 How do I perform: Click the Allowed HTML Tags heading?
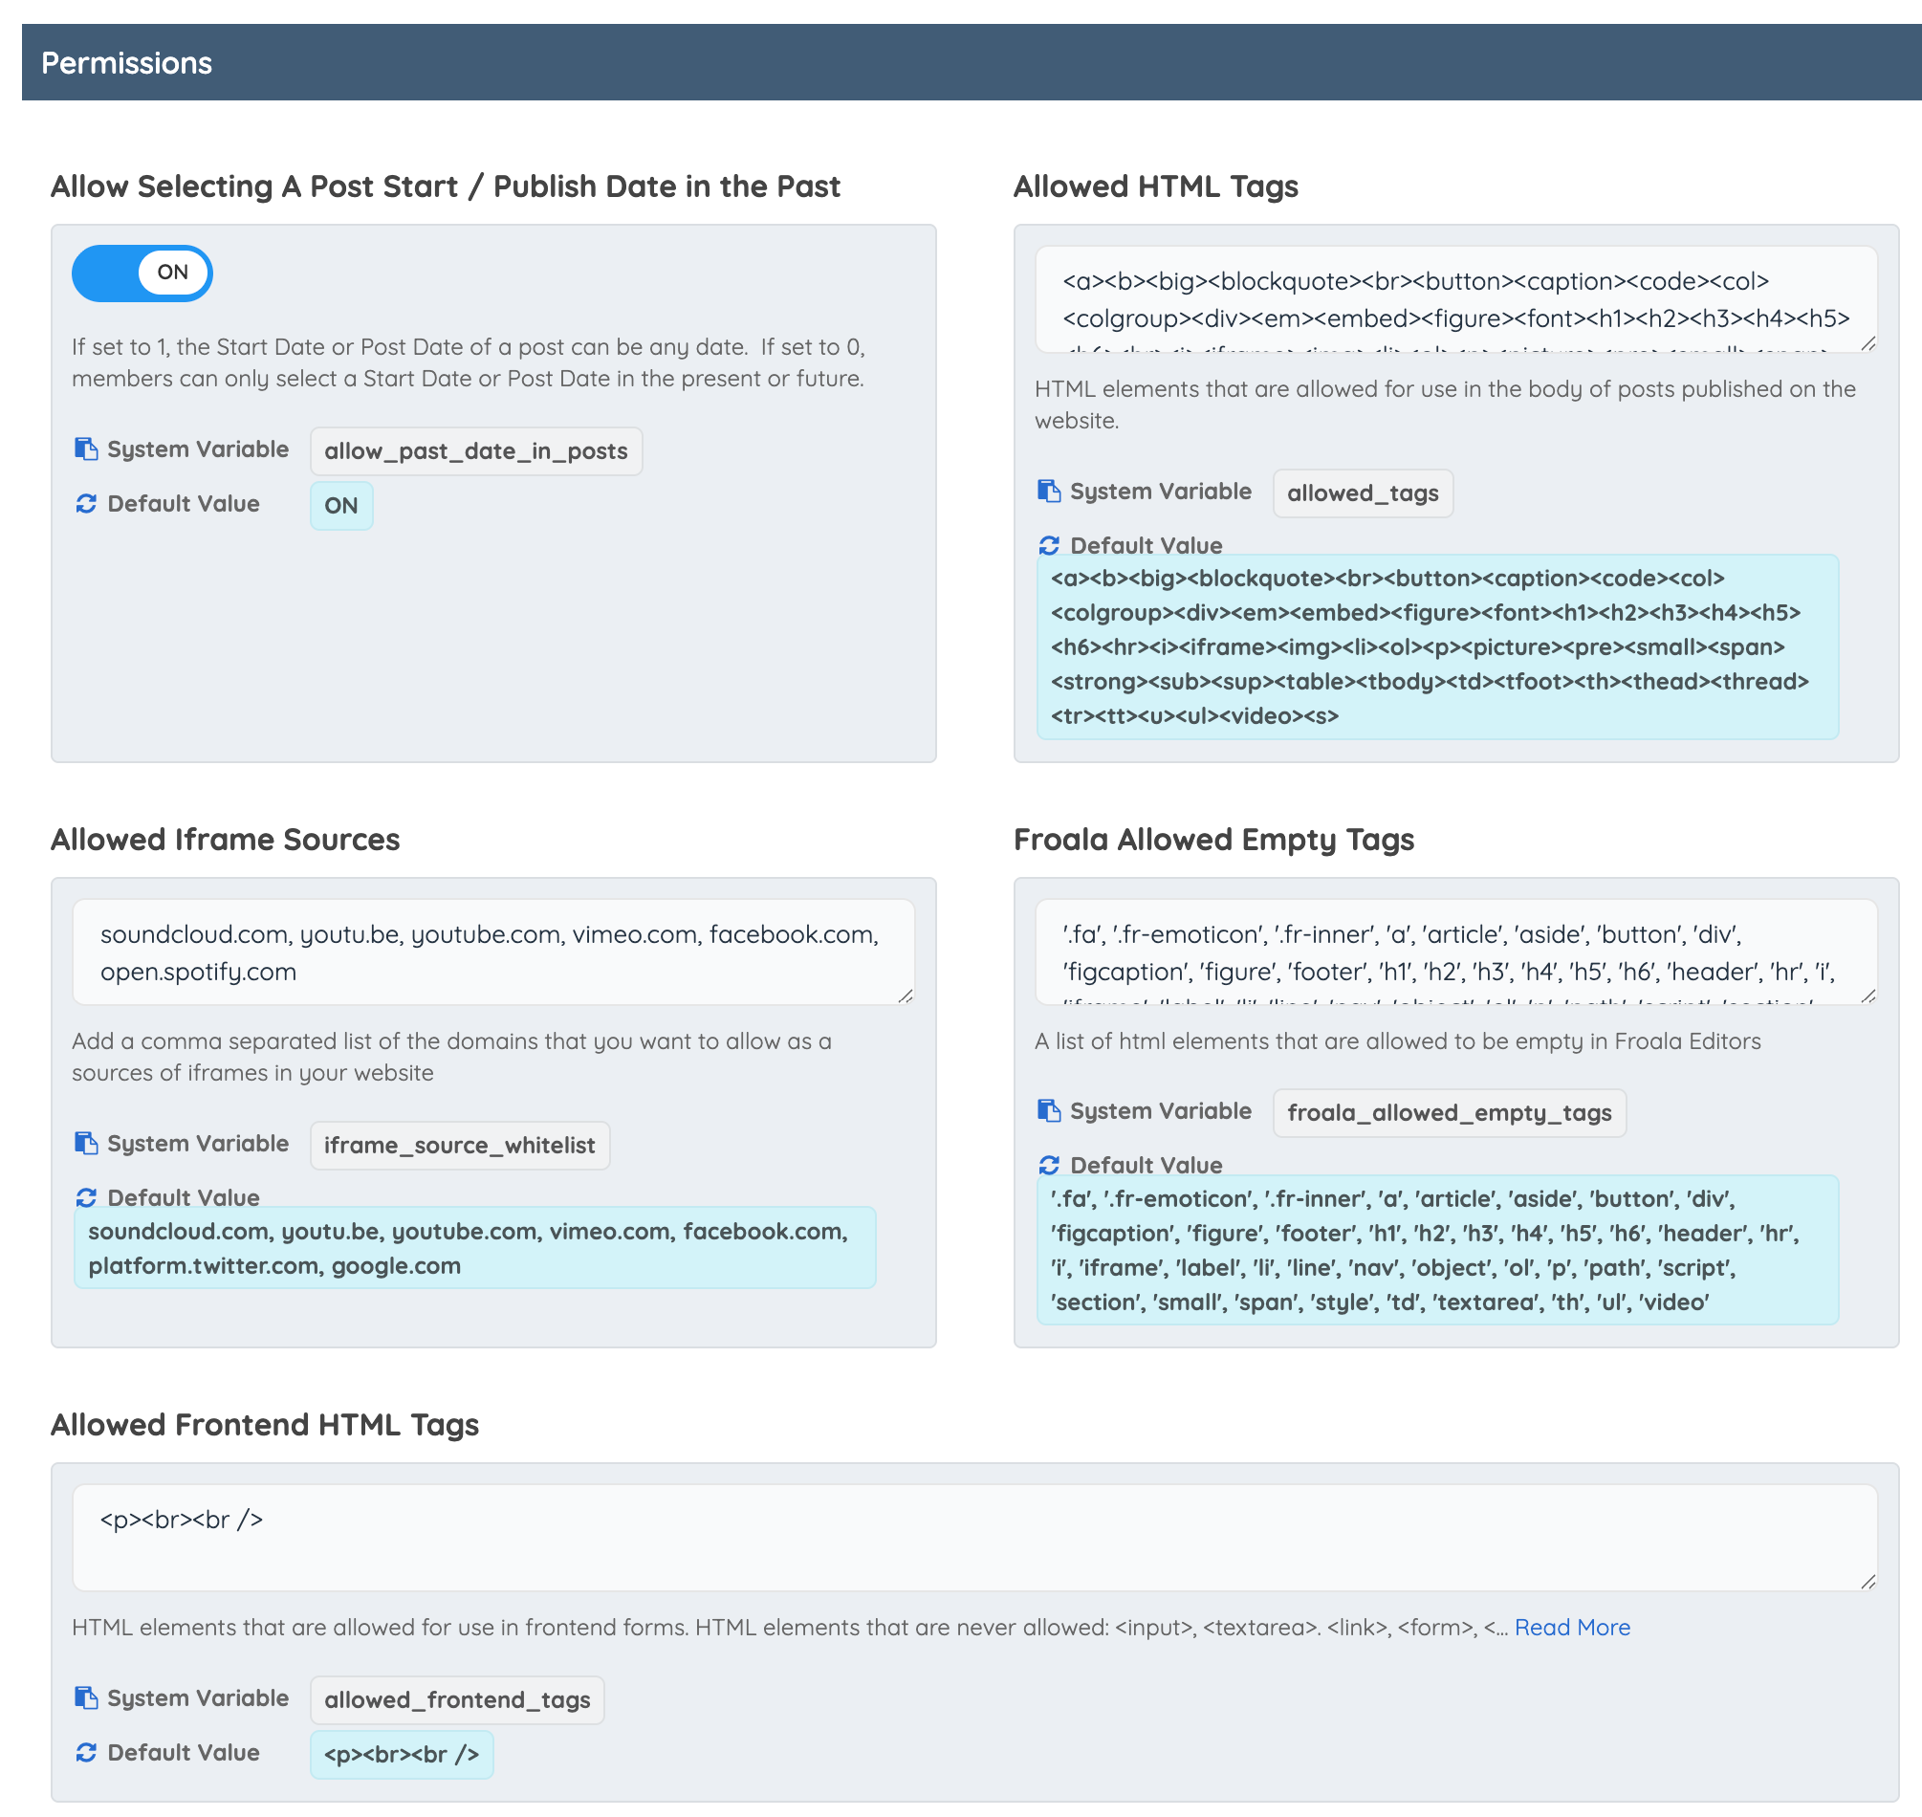coord(1155,186)
